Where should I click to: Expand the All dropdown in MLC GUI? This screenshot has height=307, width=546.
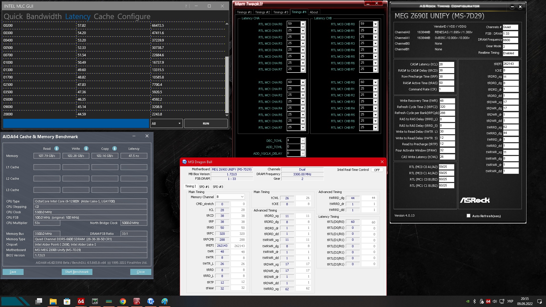coord(166,123)
